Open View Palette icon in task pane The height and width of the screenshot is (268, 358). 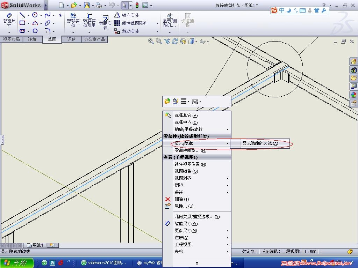pyautogui.click(x=353, y=87)
